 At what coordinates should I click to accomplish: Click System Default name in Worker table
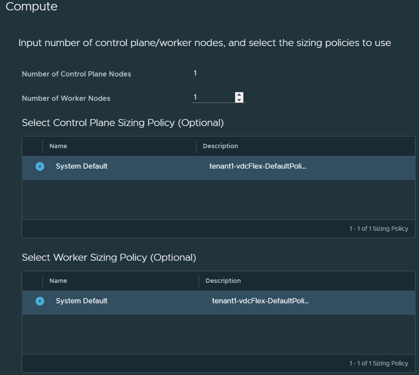pyautogui.click(x=82, y=301)
